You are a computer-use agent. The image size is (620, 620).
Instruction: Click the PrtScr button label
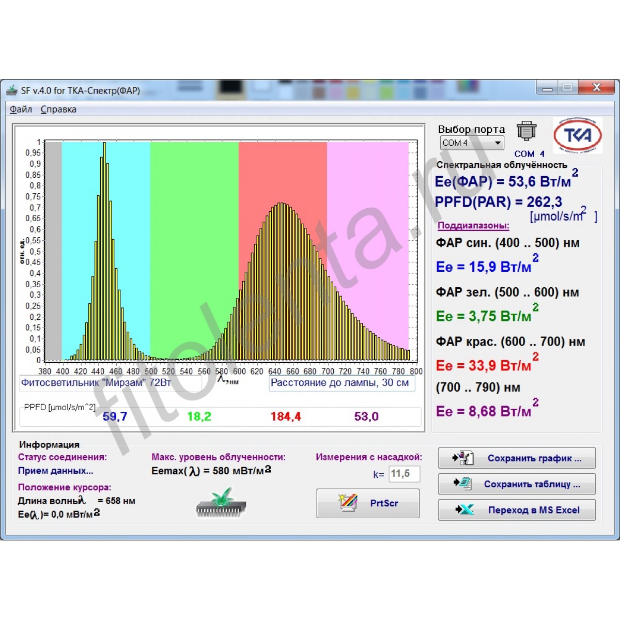coord(384,503)
